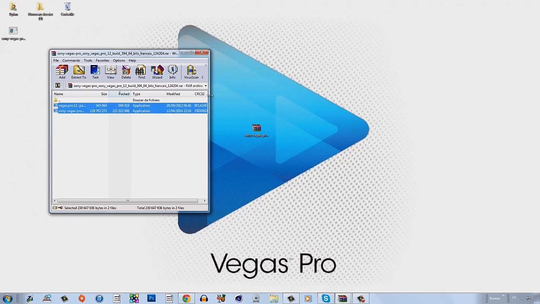Select the sony-vegas-pro application file row
The image size is (540, 304).
click(130, 111)
